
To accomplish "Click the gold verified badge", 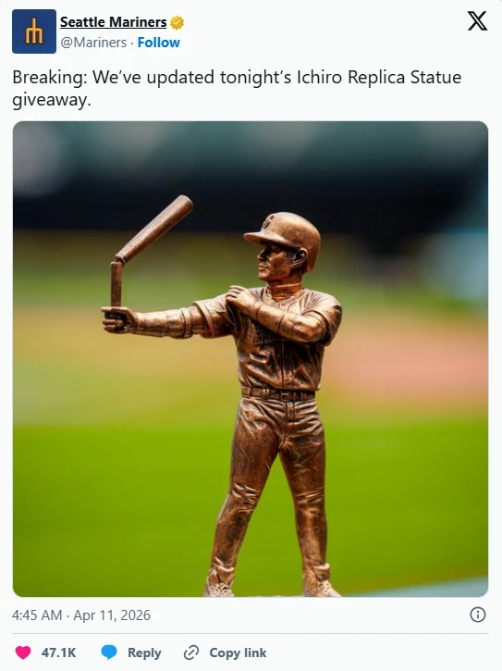I will coord(177,22).
